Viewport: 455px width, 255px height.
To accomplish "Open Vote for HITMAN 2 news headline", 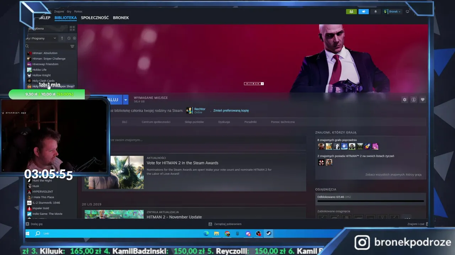I will pos(182,163).
